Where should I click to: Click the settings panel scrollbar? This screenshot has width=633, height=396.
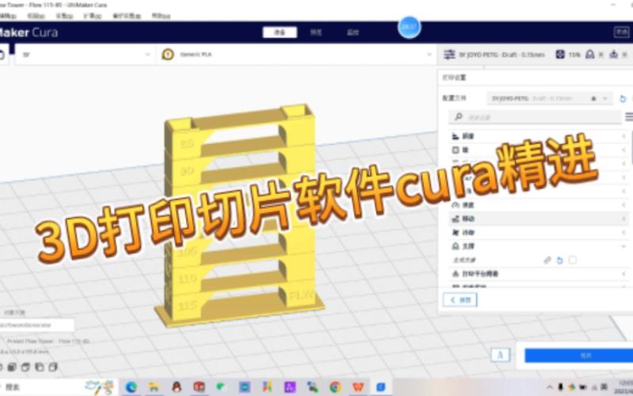click(631, 147)
